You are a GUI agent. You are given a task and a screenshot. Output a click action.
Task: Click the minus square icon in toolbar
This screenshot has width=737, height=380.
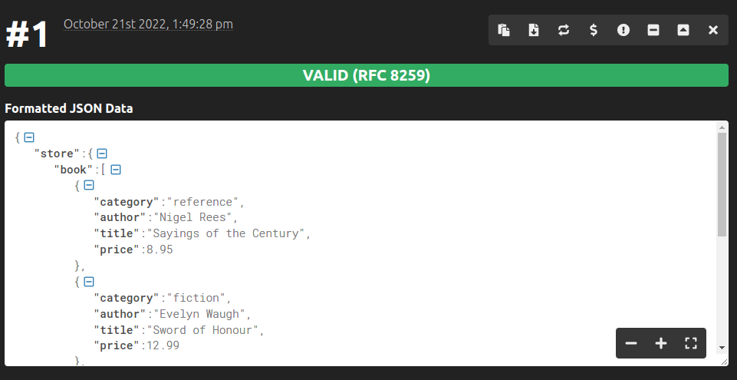(653, 30)
